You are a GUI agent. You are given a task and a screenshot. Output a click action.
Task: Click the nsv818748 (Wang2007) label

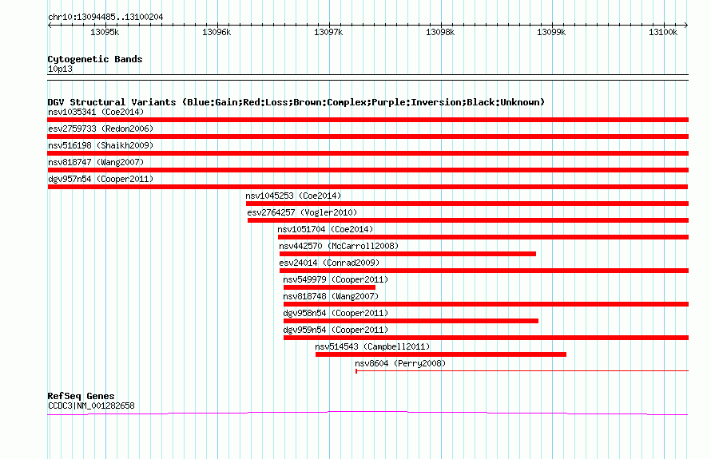coord(331,296)
